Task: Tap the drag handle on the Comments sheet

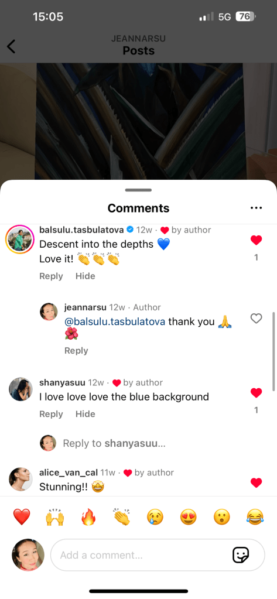Action: [138, 190]
